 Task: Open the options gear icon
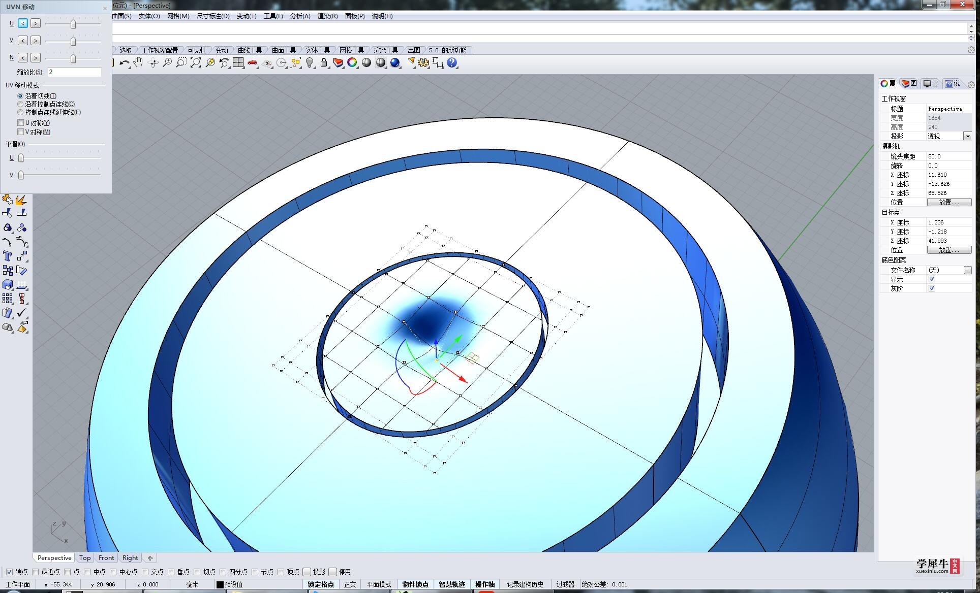tap(423, 63)
